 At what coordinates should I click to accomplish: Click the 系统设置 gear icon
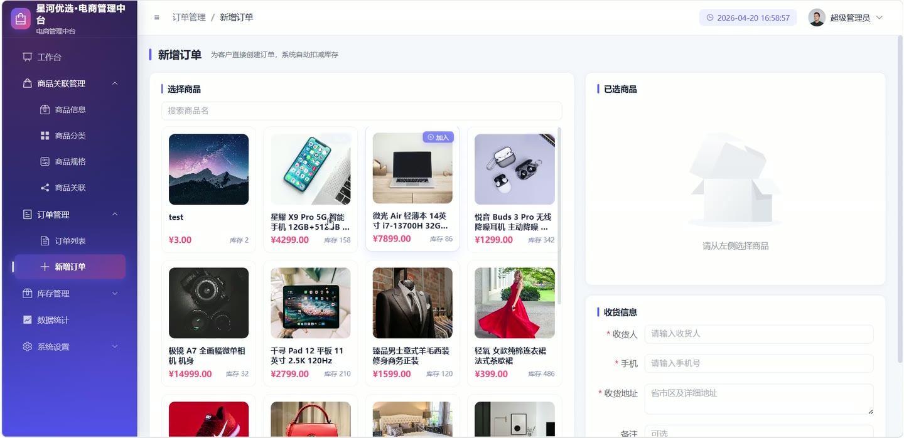coord(27,346)
